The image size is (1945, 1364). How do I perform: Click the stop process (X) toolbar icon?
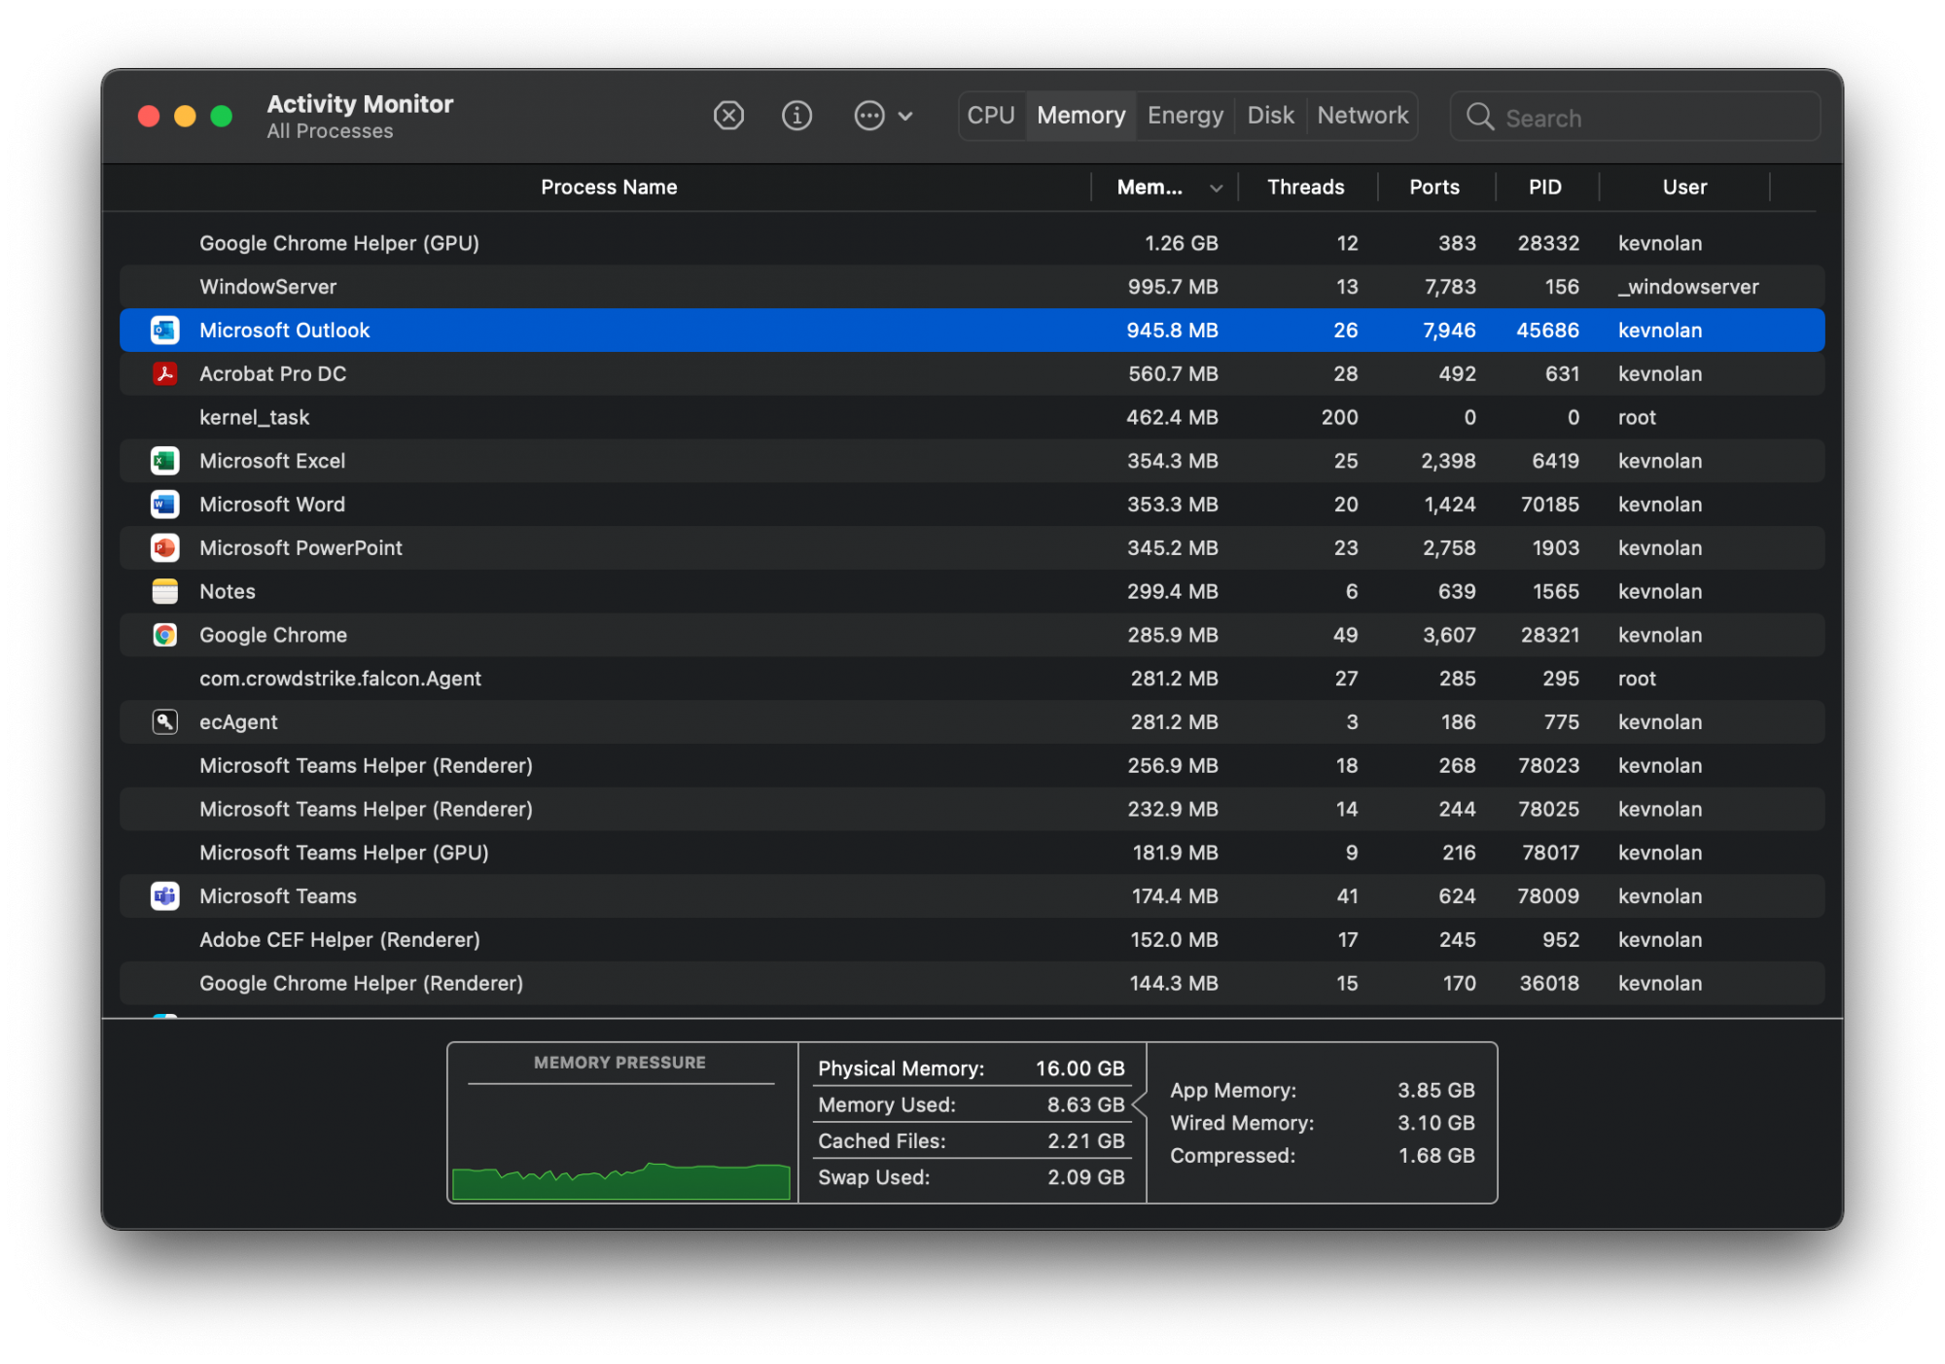click(728, 116)
